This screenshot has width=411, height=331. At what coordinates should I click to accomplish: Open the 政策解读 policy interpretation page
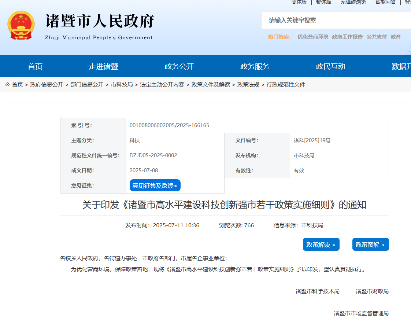[321, 244]
